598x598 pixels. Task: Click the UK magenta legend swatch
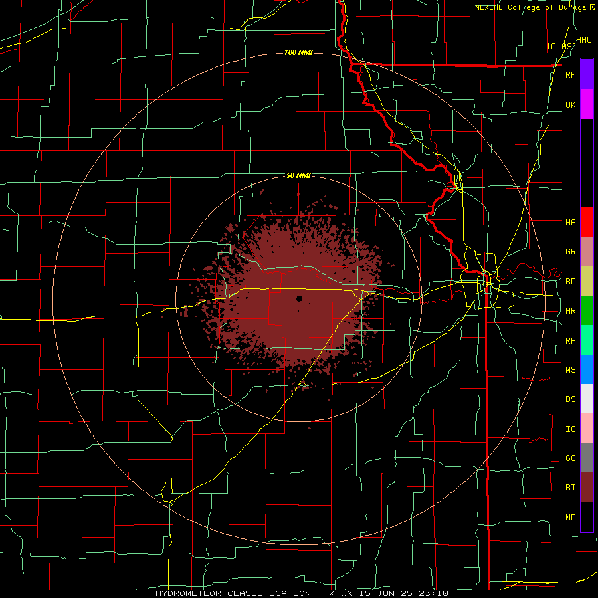tap(587, 104)
